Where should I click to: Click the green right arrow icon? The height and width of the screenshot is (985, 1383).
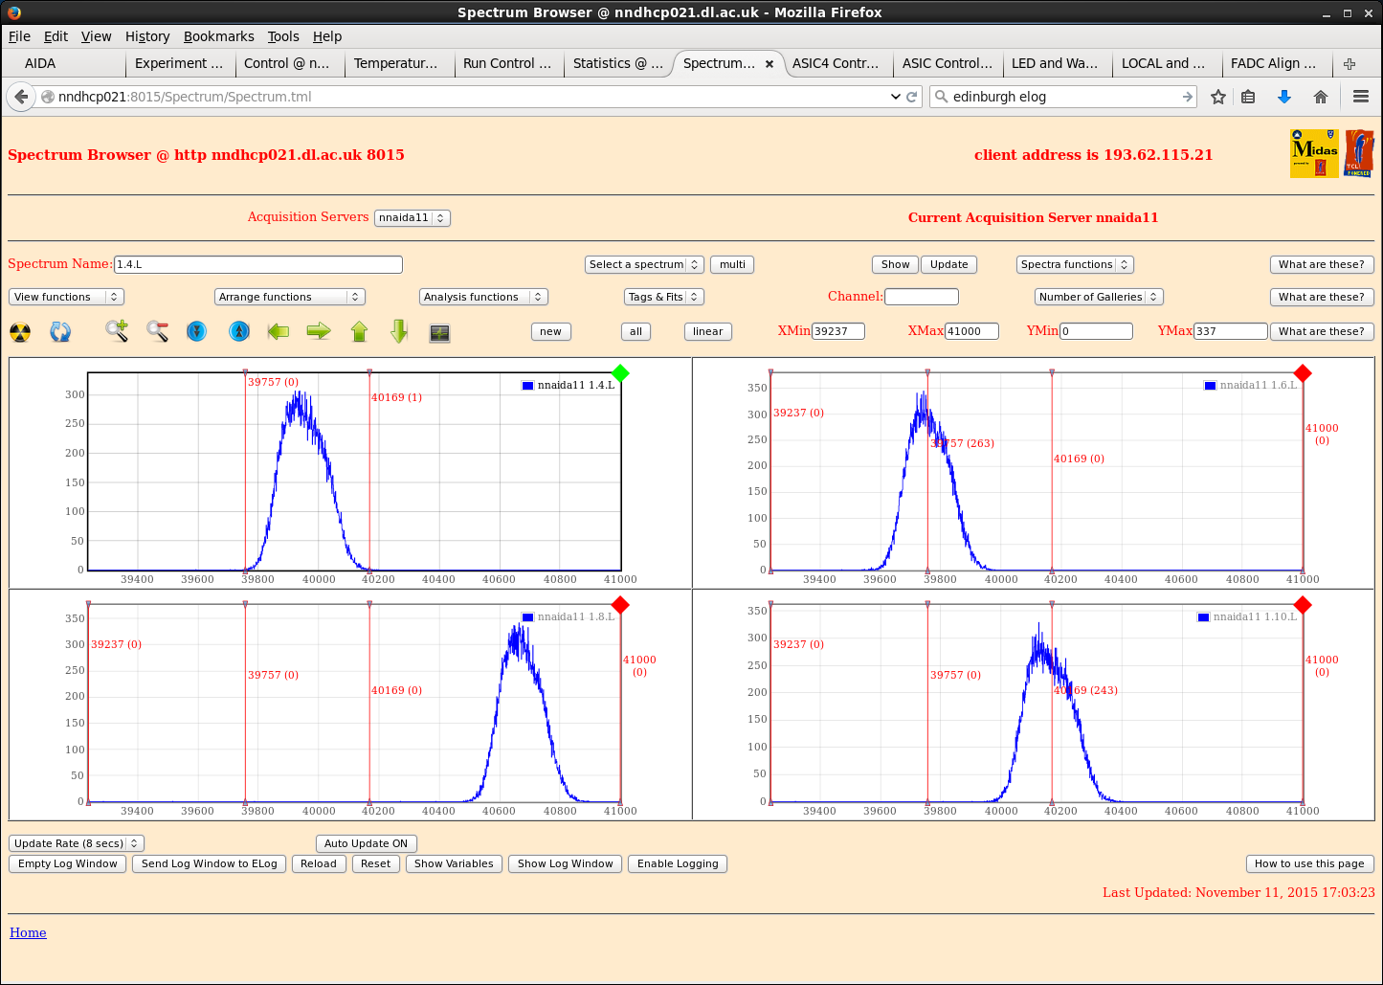point(319,331)
